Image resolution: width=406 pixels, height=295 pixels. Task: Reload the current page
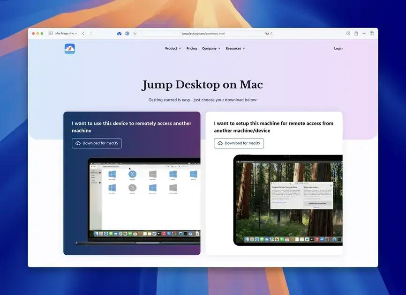pos(271,33)
